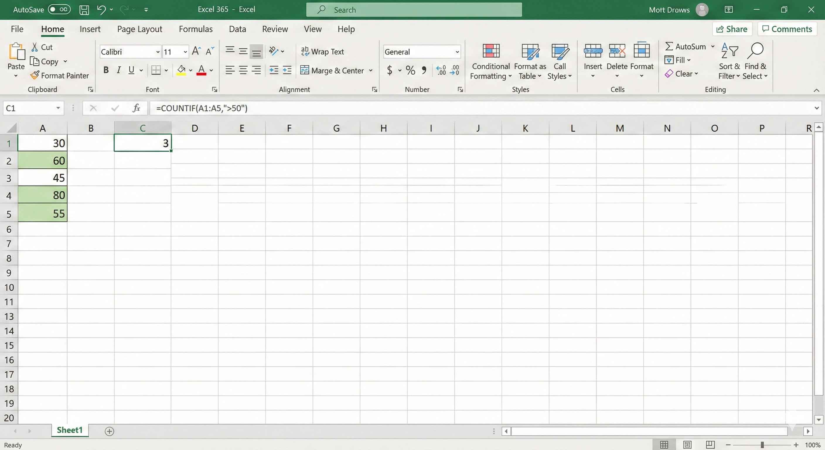Open the font name Calibri dropdown
The image size is (825, 450).
158,52
